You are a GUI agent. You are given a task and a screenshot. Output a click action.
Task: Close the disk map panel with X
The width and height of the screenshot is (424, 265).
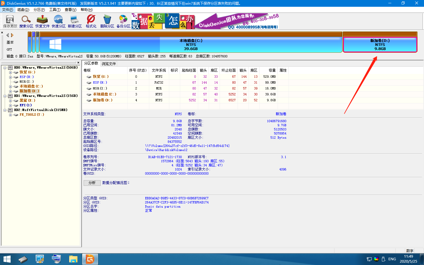tap(2, 33)
